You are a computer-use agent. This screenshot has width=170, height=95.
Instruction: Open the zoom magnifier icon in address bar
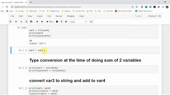point(133,7)
